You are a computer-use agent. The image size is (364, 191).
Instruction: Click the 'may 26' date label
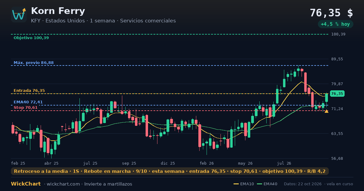click(246, 163)
